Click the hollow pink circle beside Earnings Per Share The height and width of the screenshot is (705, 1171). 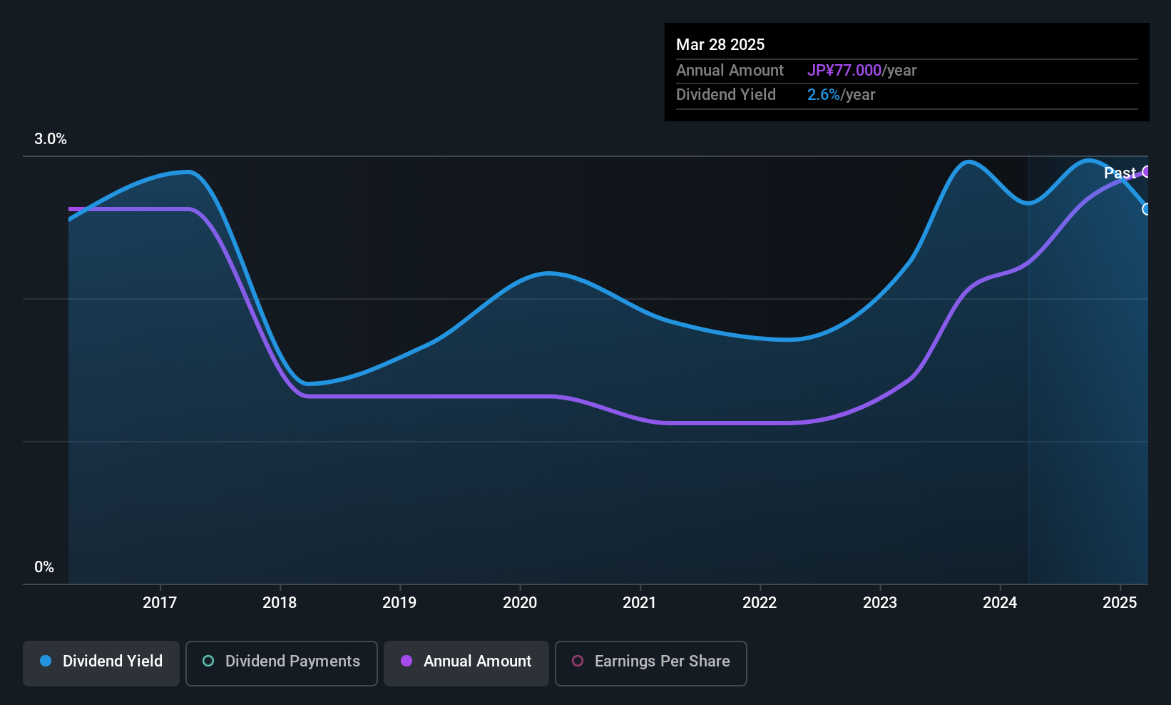[578, 661]
